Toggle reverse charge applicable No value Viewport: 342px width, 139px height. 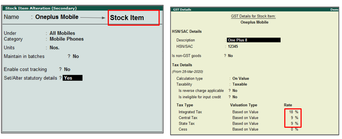click(x=235, y=90)
